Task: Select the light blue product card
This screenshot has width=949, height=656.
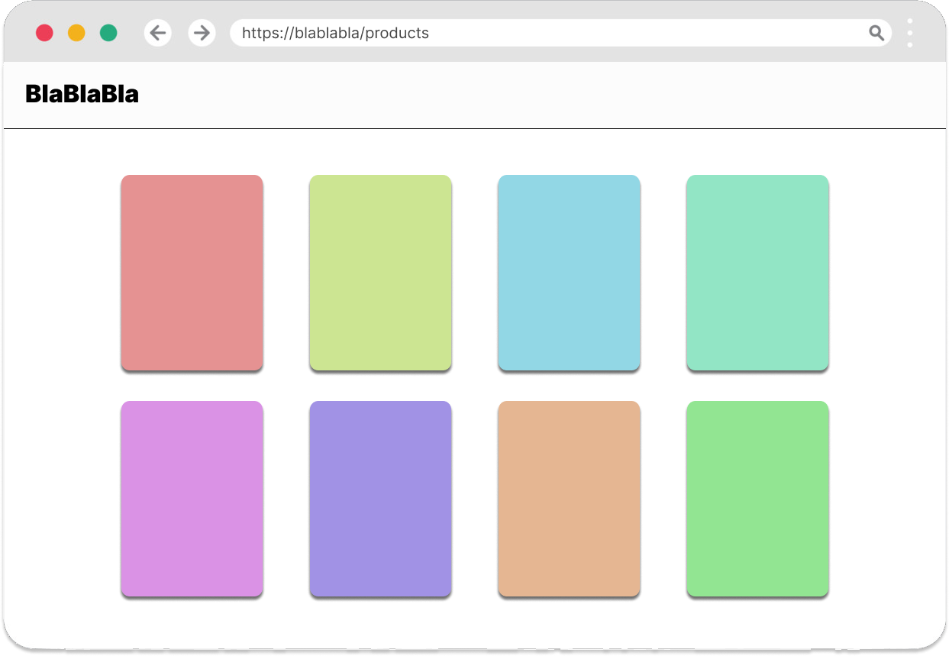Action: [x=569, y=273]
